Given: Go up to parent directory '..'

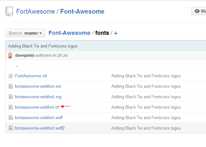Looking at the screenshot, I should 17,66.
